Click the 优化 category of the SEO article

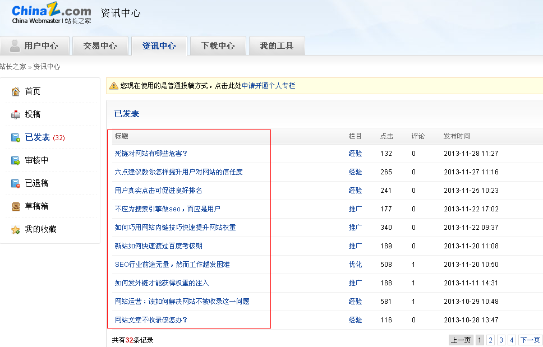coord(355,265)
